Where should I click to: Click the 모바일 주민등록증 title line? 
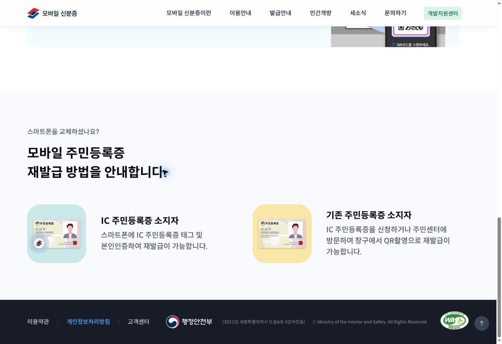click(76, 153)
